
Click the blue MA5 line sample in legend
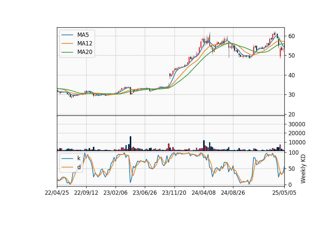[x=67, y=35]
